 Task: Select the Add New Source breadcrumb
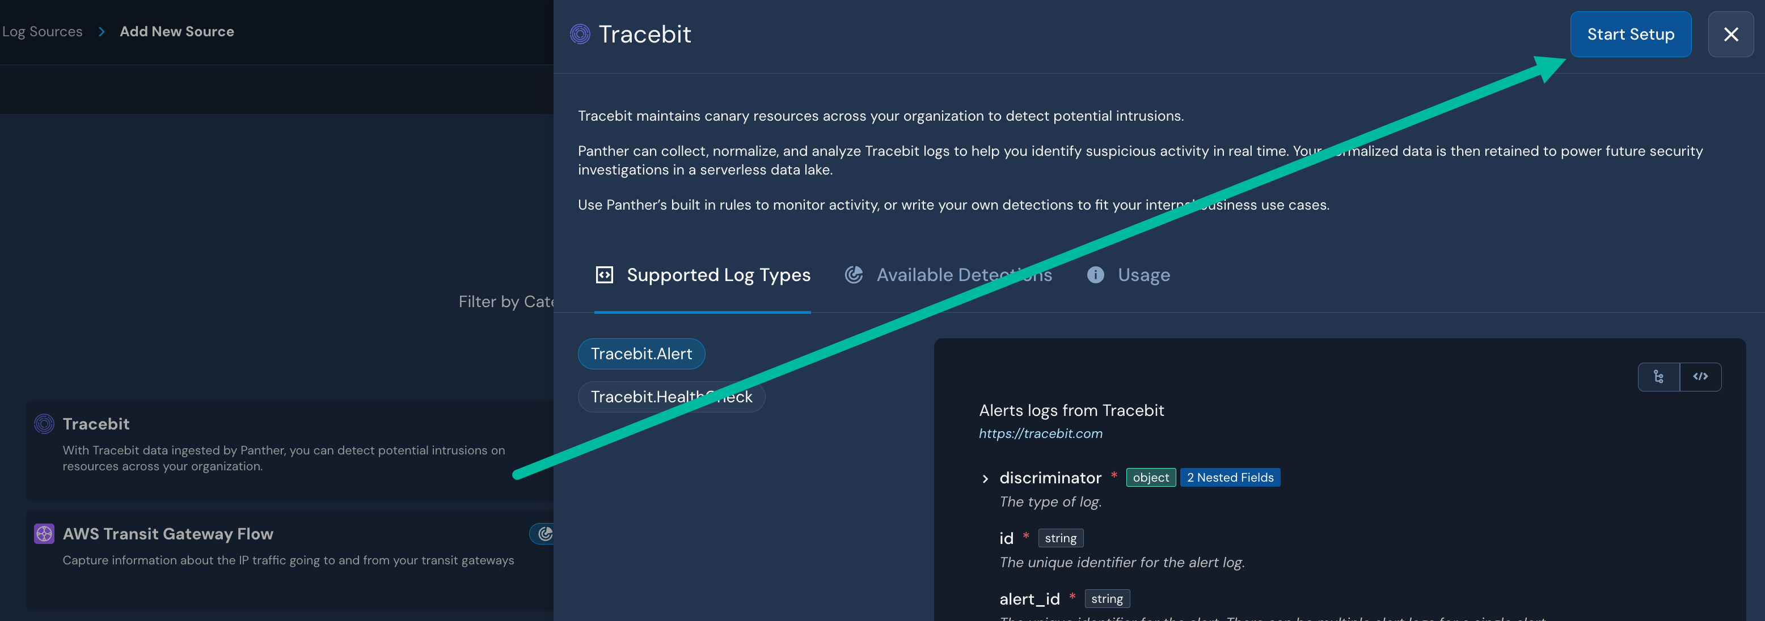(177, 31)
